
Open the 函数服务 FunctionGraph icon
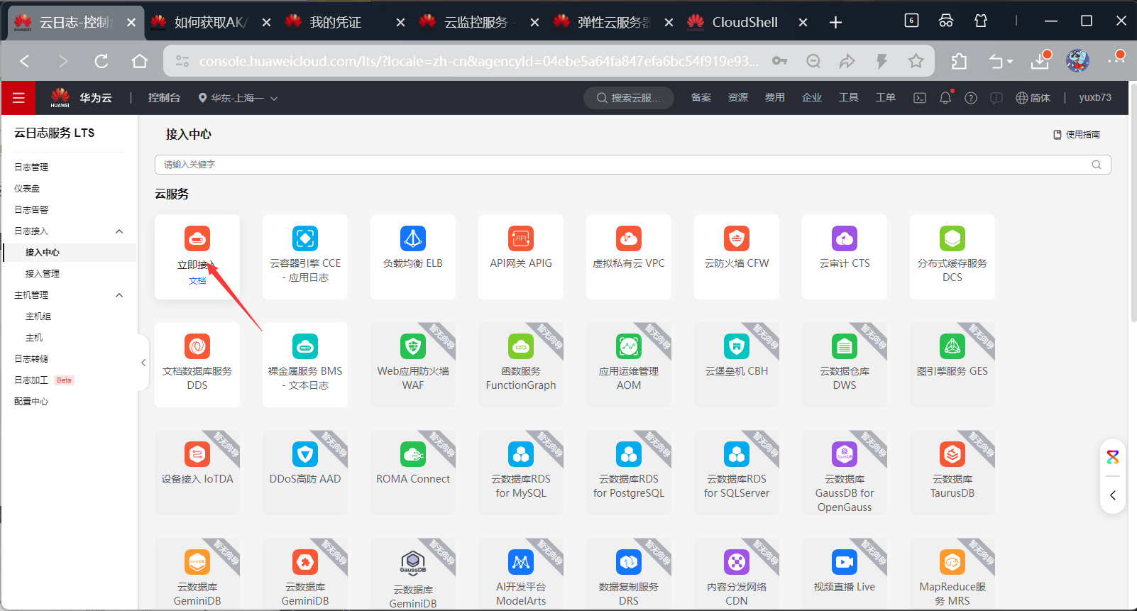click(521, 346)
